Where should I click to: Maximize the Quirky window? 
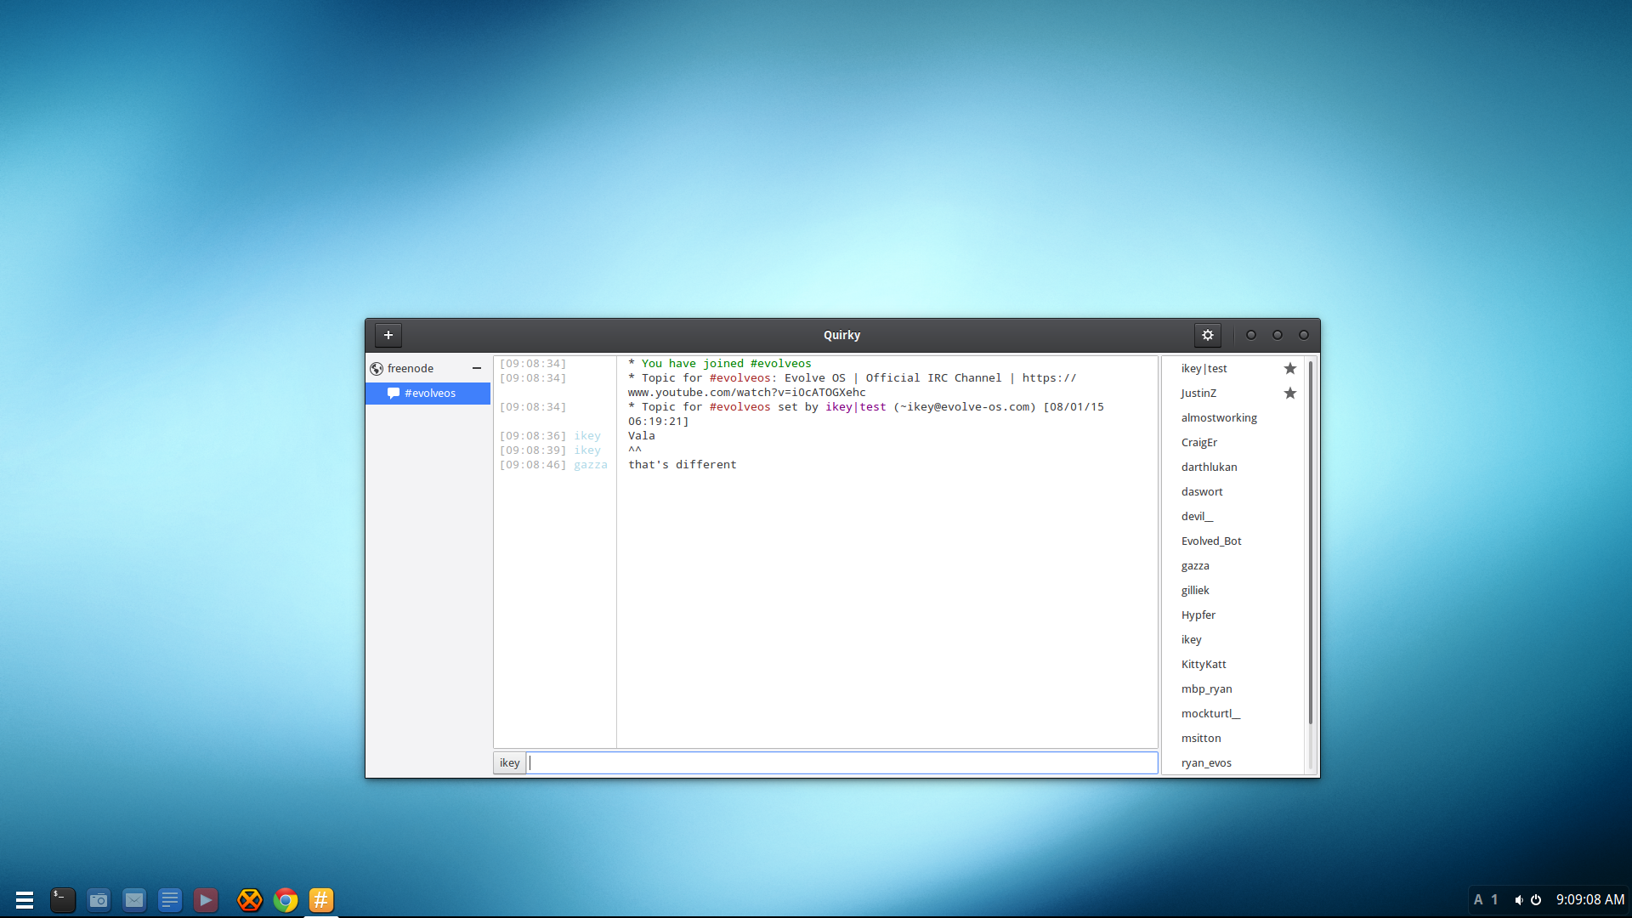point(1278,335)
